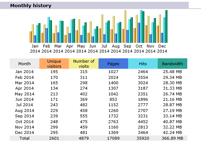Viewport: 201px width, 144px height.
Task: Click the green Dec 2014 bandwidth bar
Action: tap(166, 27)
